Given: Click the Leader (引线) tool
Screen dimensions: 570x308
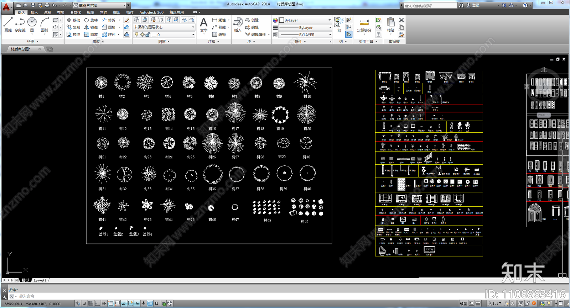Looking at the screenshot, I should [x=219, y=27].
